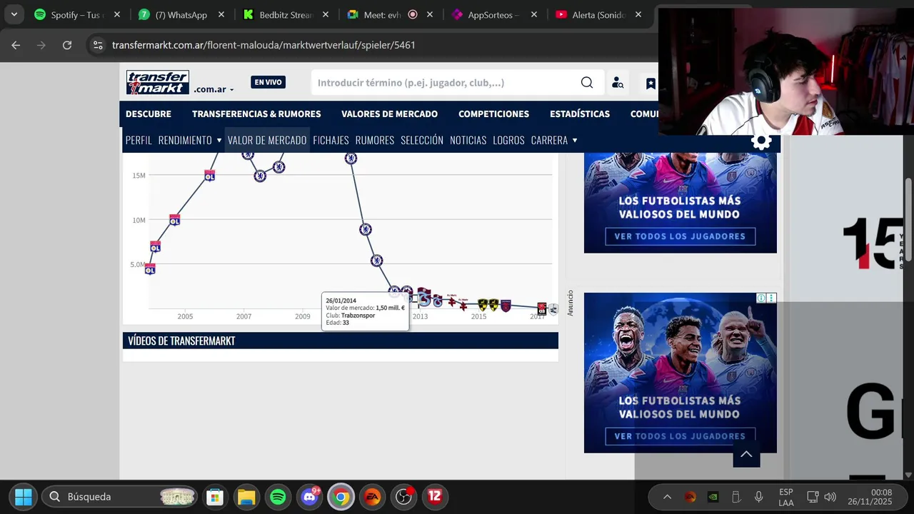Image resolution: width=914 pixels, height=514 pixels.
Task: Open the FICHAJES tab
Action: tap(331, 140)
